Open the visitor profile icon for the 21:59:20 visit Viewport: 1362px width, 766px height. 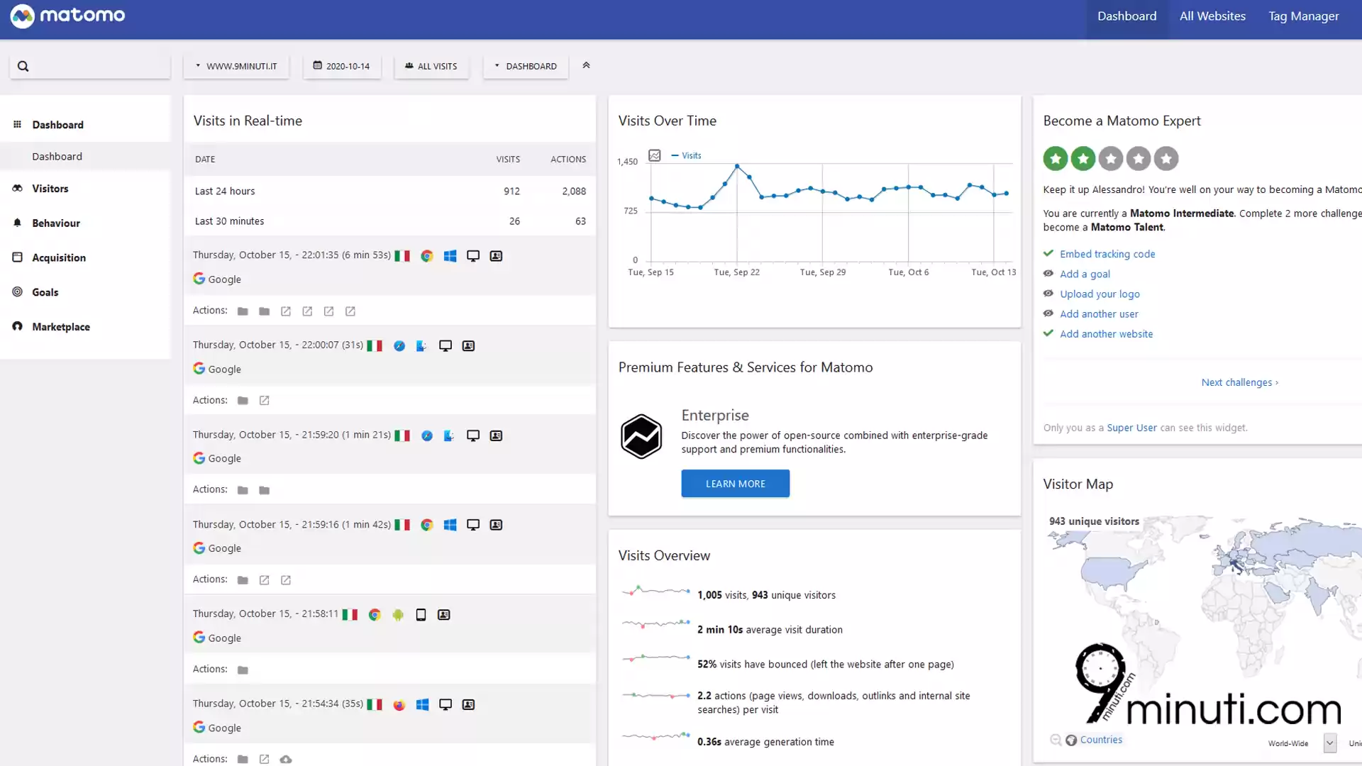coord(497,435)
